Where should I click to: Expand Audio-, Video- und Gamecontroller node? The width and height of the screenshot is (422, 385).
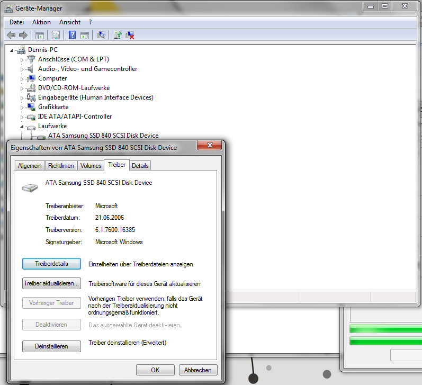[x=22, y=69]
